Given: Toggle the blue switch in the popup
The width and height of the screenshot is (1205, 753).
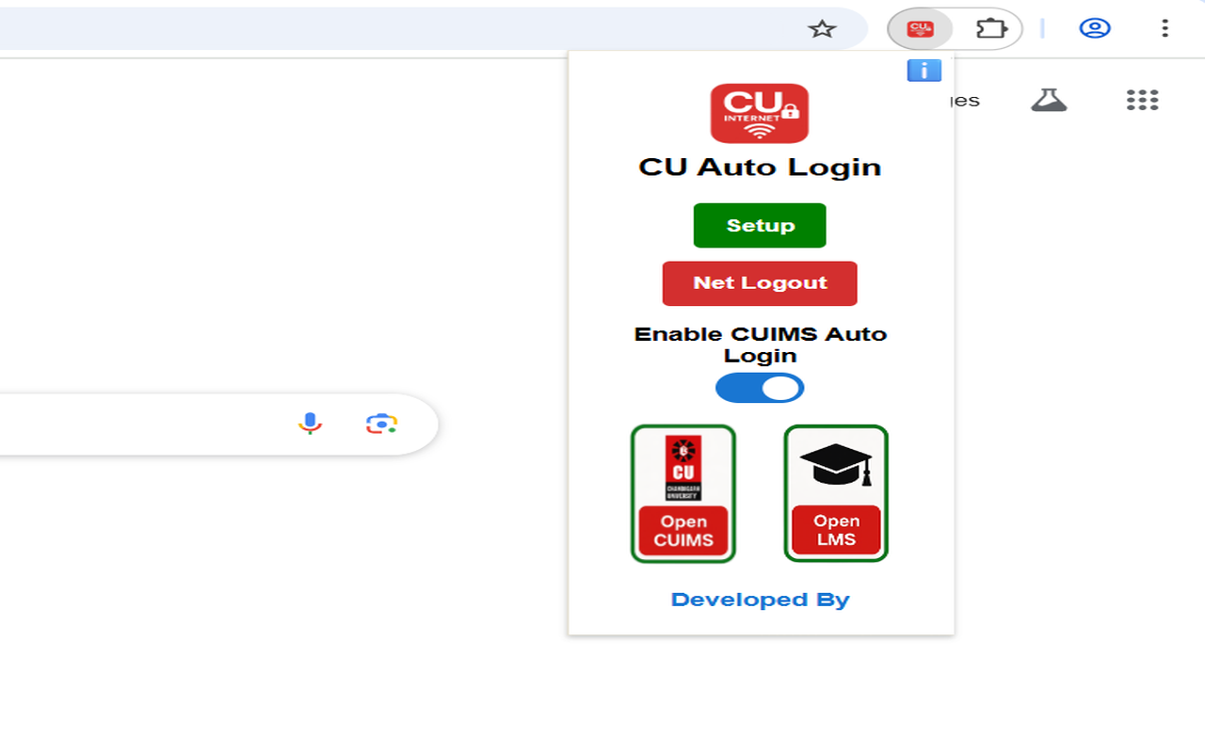Looking at the screenshot, I should click(x=760, y=388).
